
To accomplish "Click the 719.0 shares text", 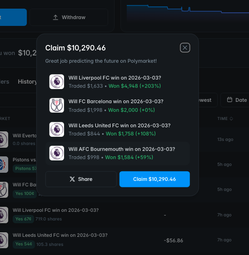I will pyautogui.click(x=49, y=219).
